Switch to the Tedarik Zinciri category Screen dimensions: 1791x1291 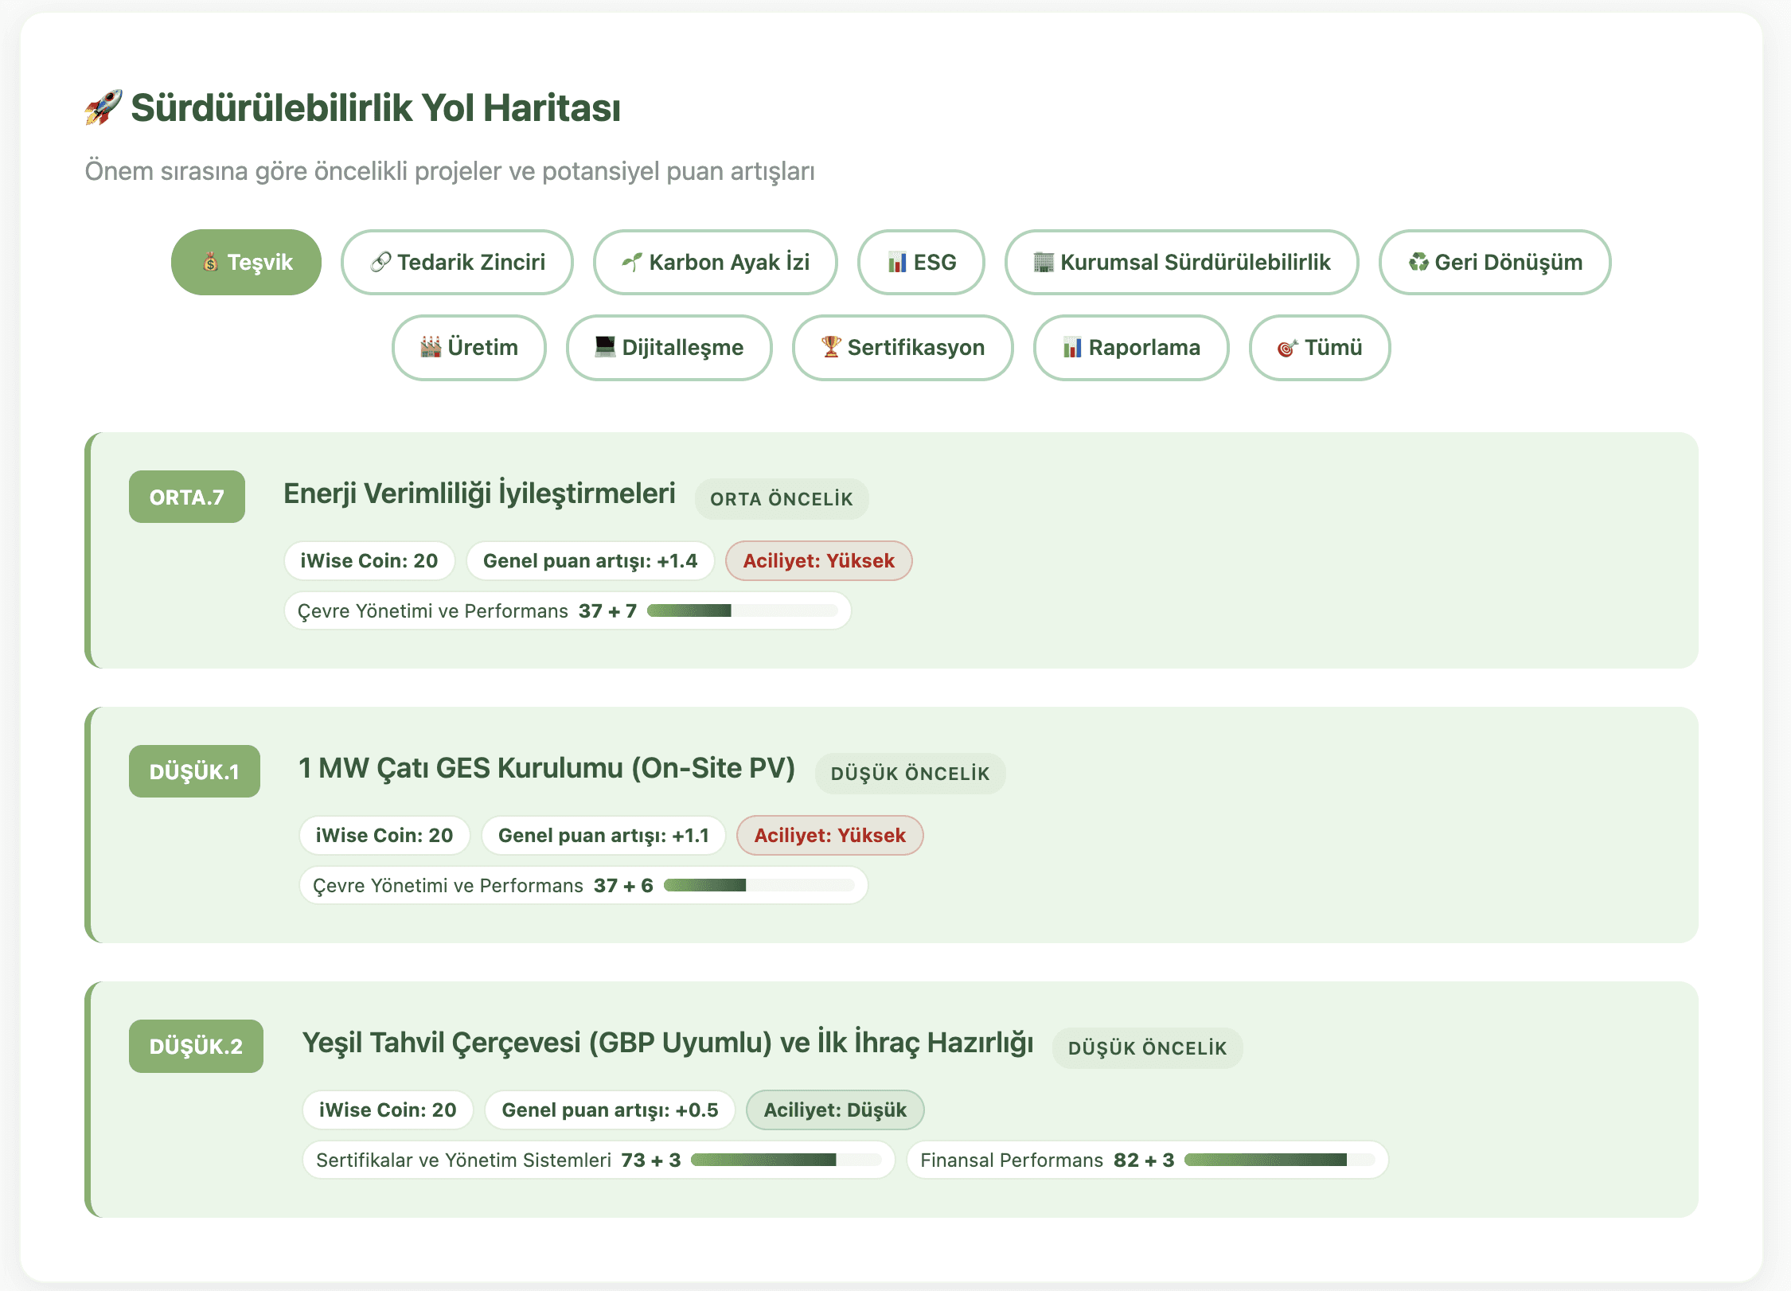click(x=457, y=262)
